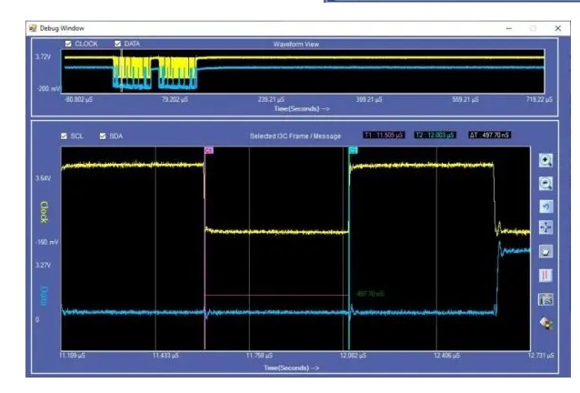The height and width of the screenshot is (393, 580).
Task: Click the 497.70 nS measurement text in the plot
Action: point(370,294)
